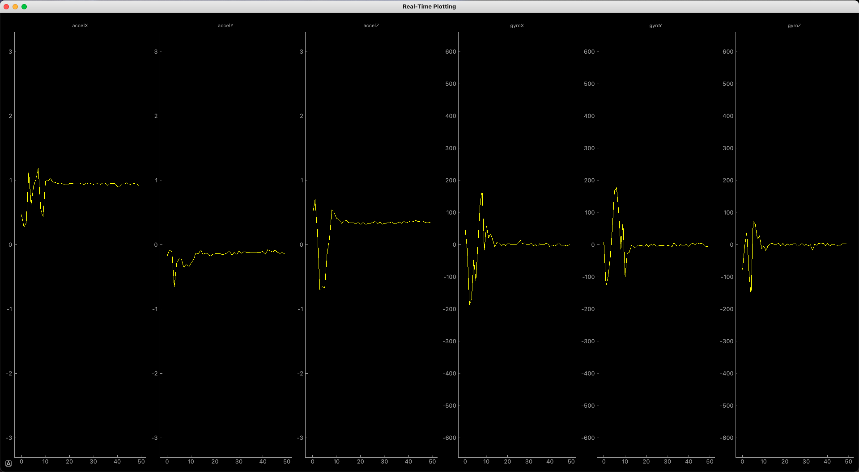The height and width of the screenshot is (472, 859).
Task: Select the gyroX plot title
Action: coord(517,26)
